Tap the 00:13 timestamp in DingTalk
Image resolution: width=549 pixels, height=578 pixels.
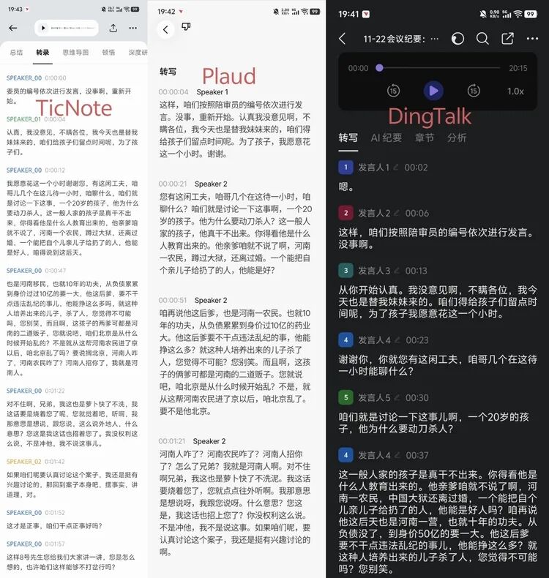pyautogui.click(x=417, y=271)
